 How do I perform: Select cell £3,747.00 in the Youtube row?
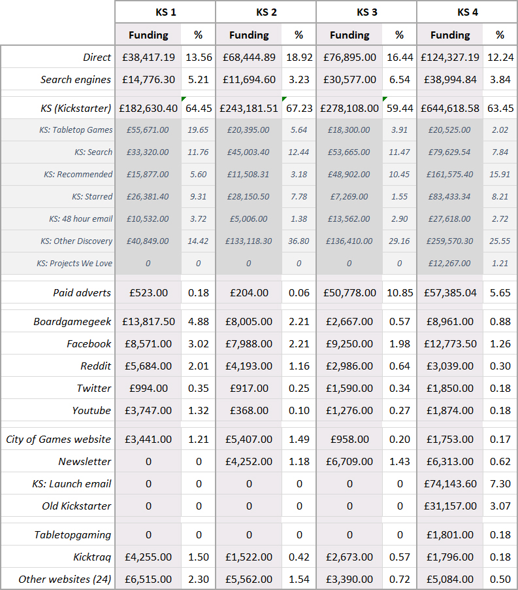click(148, 411)
